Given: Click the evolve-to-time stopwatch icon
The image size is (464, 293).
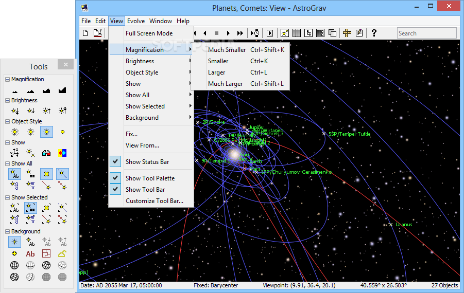Looking at the screenshot, I should 255,33.
